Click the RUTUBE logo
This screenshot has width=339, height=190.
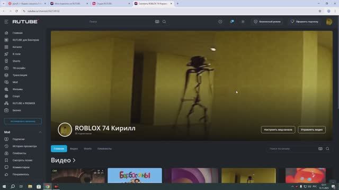pyautogui.click(x=25, y=22)
